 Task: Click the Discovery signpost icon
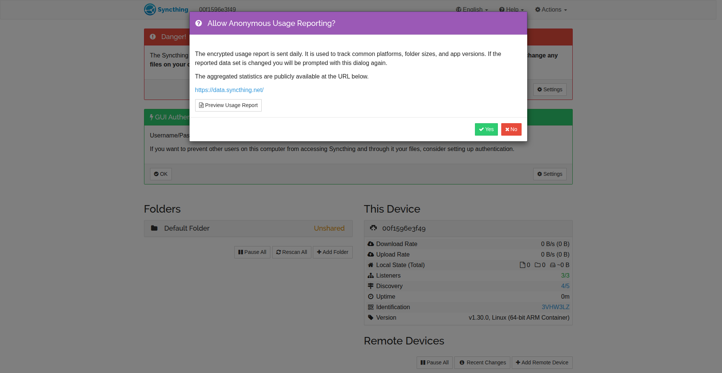pyautogui.click(x=371, y=286)
